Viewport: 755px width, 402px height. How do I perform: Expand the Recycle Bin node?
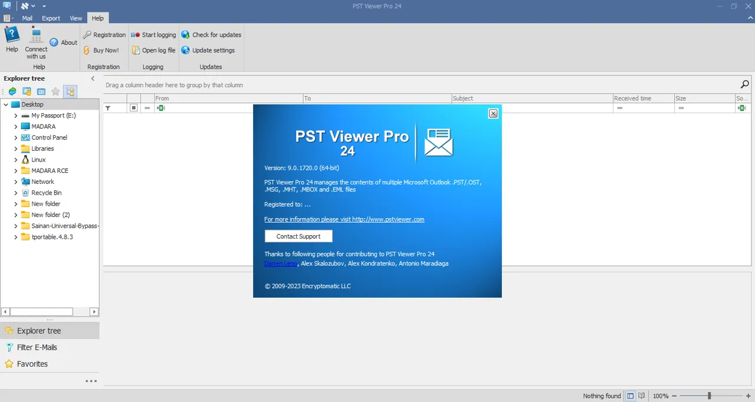[x=16, y=193]
